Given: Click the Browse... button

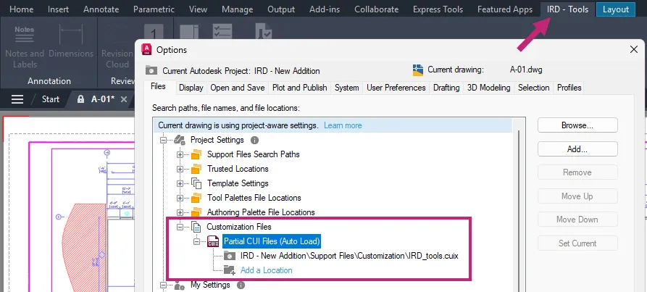Looking at the screenshot, I should tap(577, 125).
